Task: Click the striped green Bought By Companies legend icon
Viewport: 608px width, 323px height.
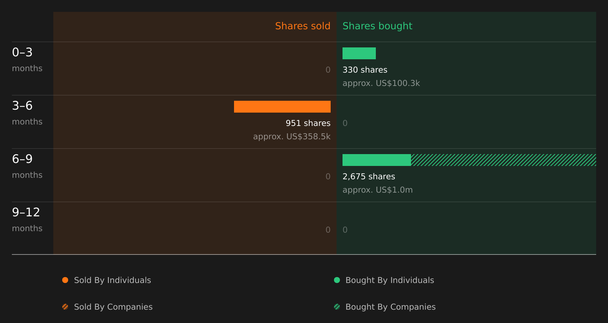Action: (337, 307)
